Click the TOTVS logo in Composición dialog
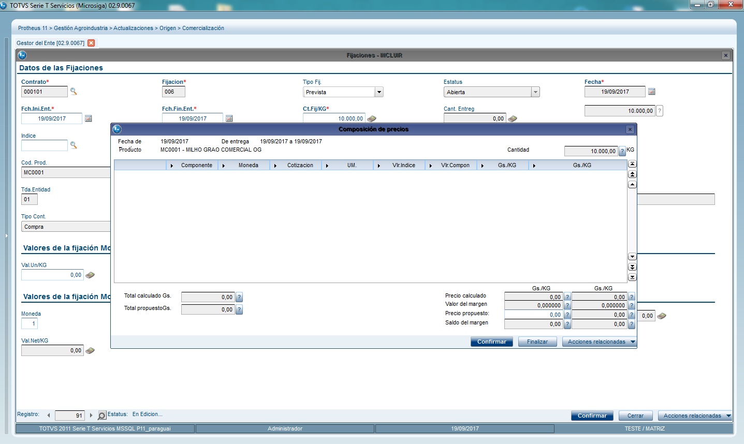Viewport: 744px width, 444px height. pyautogui.click(x=117, y=129)
